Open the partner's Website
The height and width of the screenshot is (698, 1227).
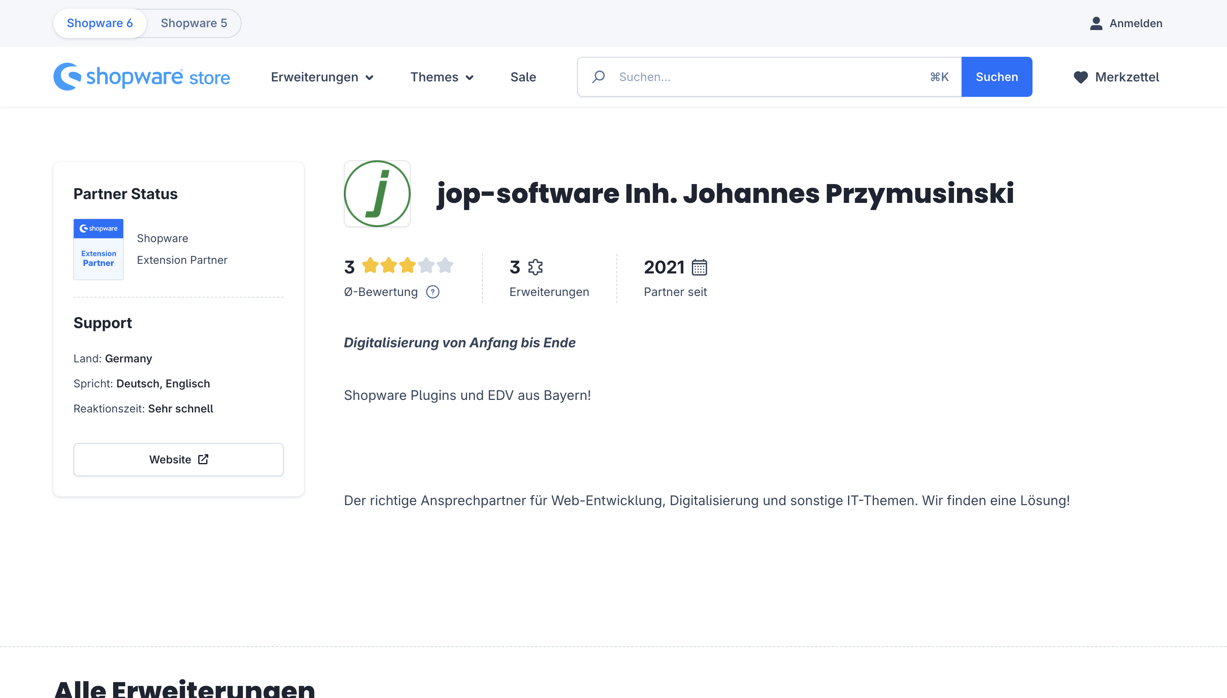pos(178,459)
